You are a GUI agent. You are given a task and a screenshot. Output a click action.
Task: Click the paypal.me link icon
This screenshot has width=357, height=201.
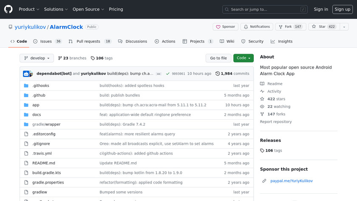click(264, 181)
